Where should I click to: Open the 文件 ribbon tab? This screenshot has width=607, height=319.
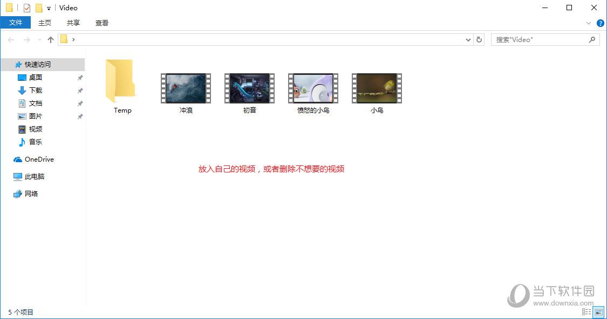[x=16, y=23]
